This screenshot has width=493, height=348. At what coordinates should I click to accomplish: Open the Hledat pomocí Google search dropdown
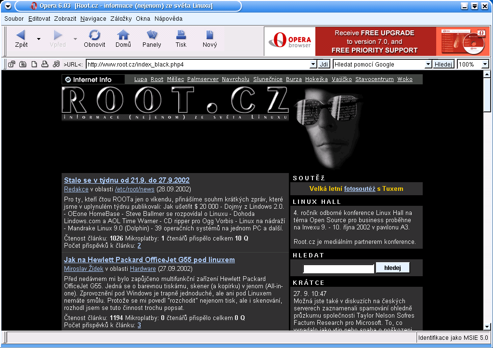tap(428, 64)
